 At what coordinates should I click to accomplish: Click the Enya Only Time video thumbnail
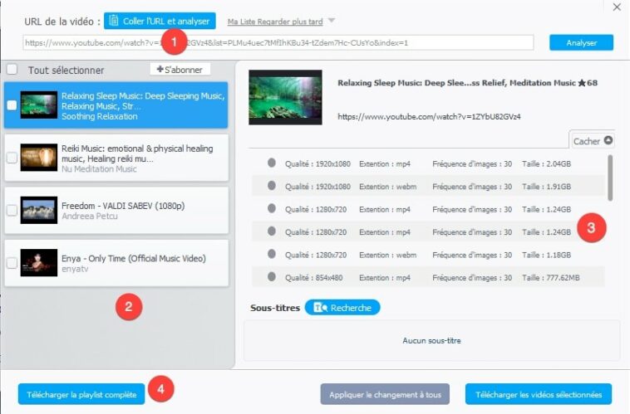click(x=38, y=263)
